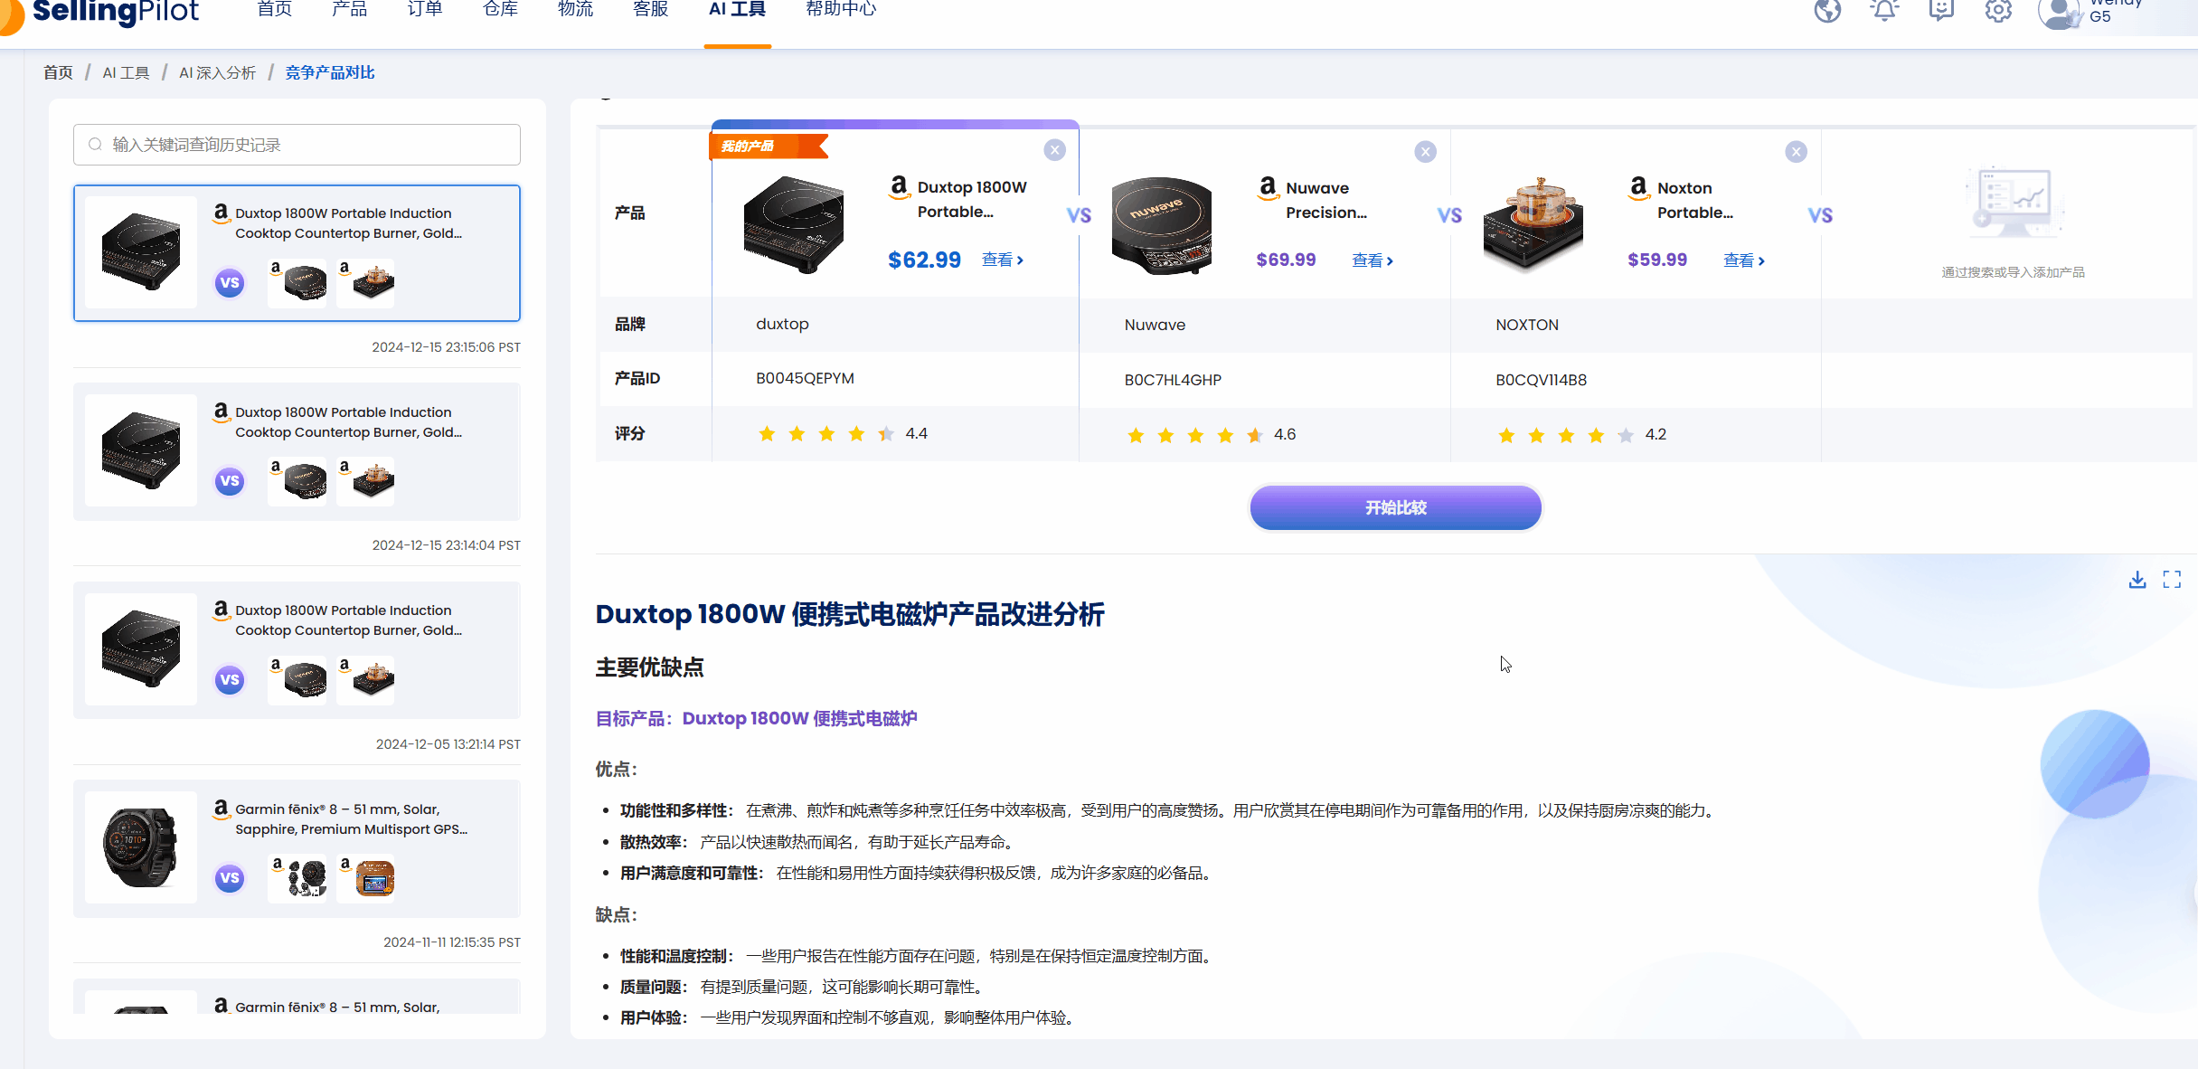Open the feedback chat icon in header
The width and height of the screenshot is (2198, 1069).
tap(1941, 11)
